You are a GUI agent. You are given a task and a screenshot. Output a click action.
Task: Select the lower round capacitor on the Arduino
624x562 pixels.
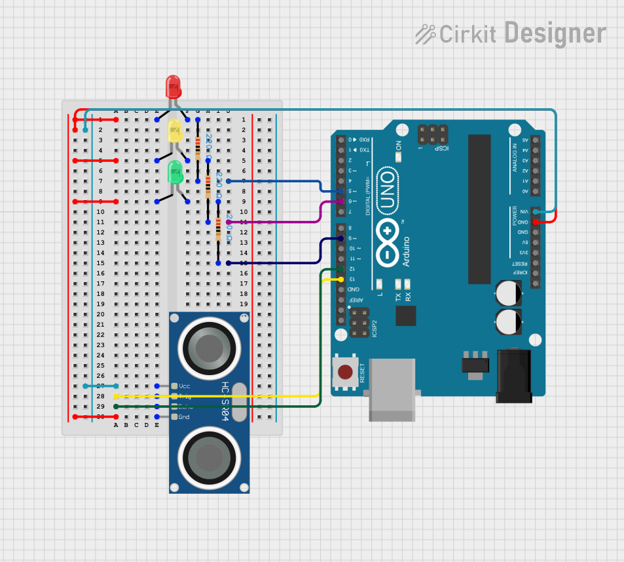509,322
